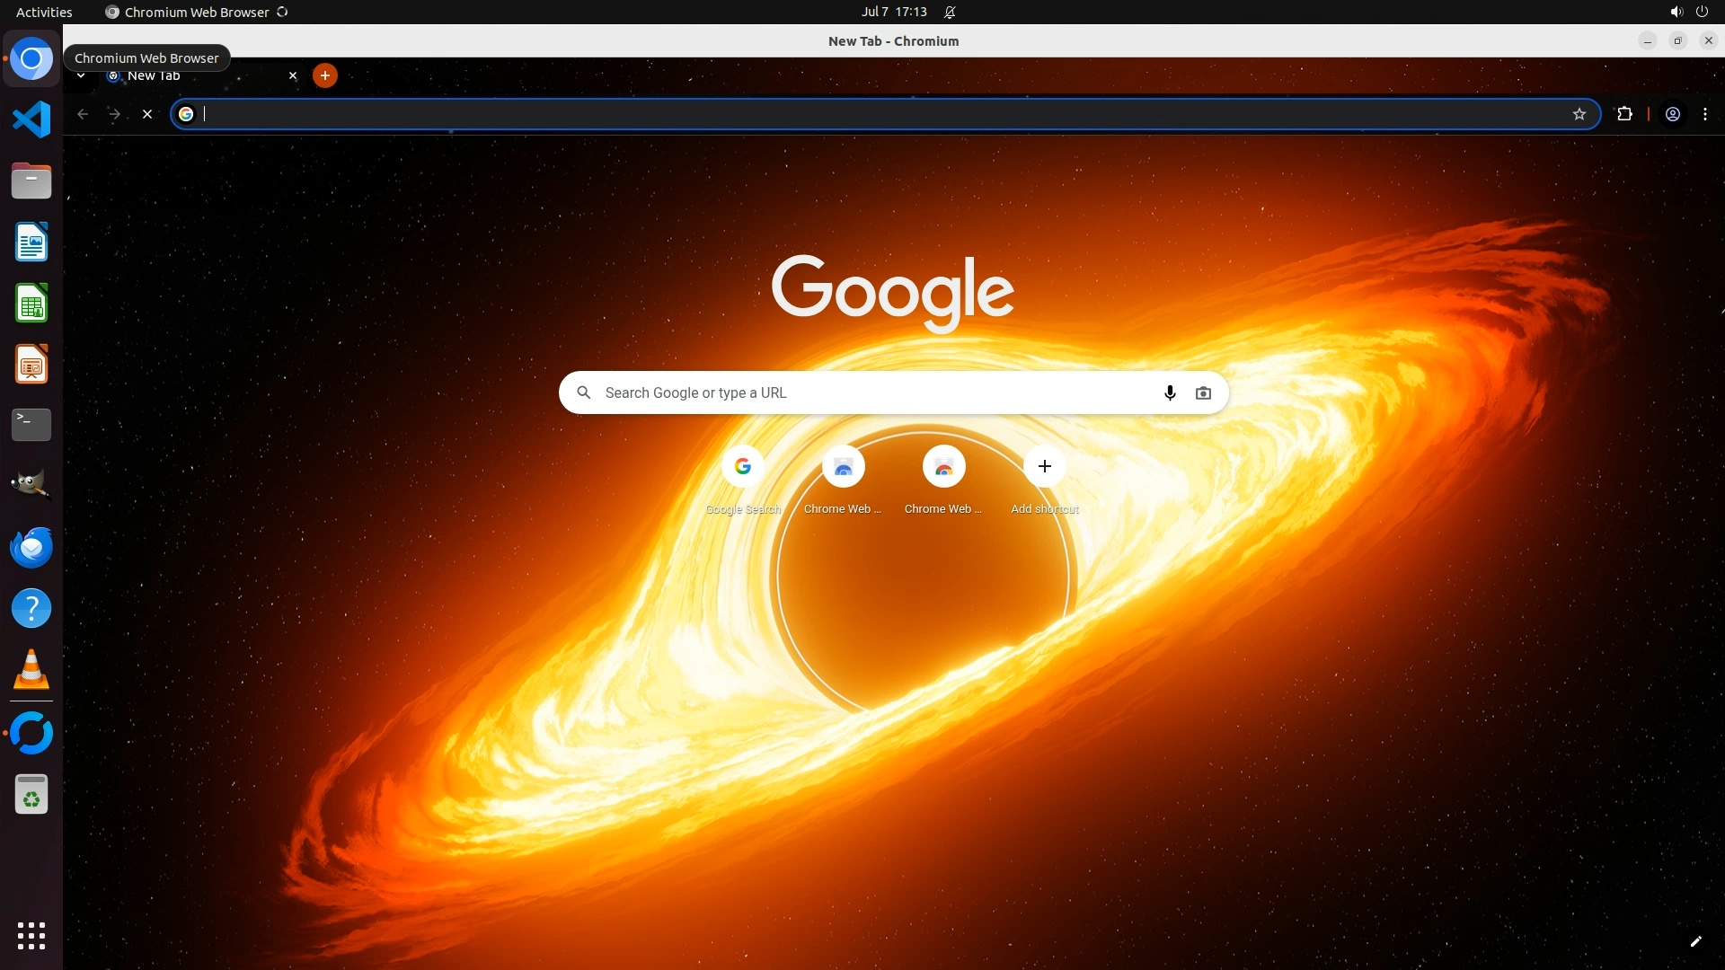Open the Google Search shortcut
Screen dimensions: 1725x970
coord(742,467)
